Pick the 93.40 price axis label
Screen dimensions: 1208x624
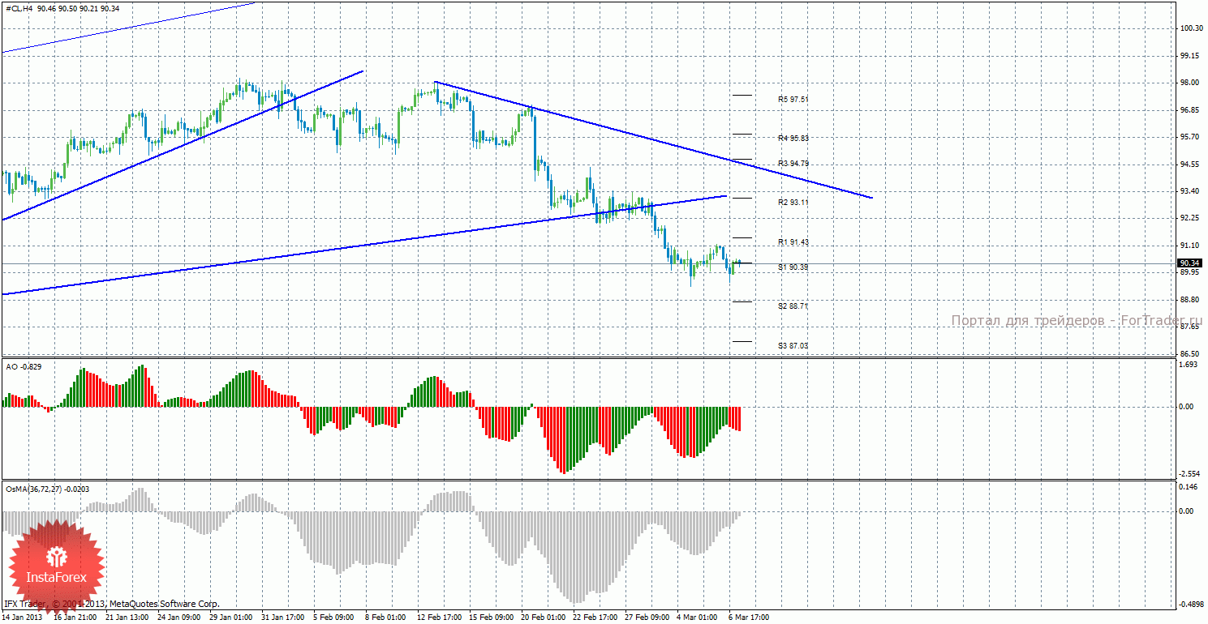pyautogui.click(x=1191, y=191)
